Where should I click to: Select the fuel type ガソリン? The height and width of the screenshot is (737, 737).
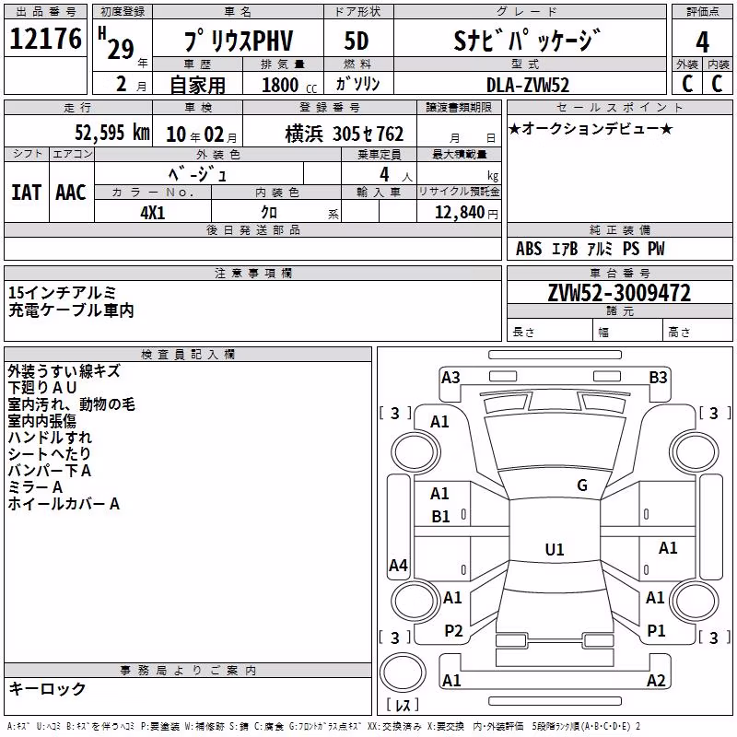(x=357, y=85)
